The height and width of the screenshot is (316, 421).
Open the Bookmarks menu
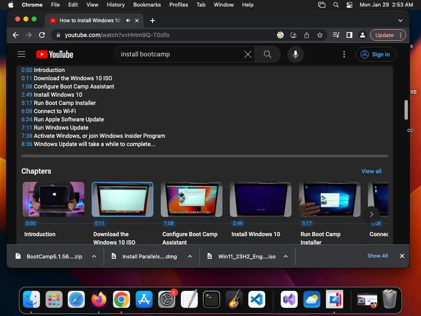[x=147, y=5]
